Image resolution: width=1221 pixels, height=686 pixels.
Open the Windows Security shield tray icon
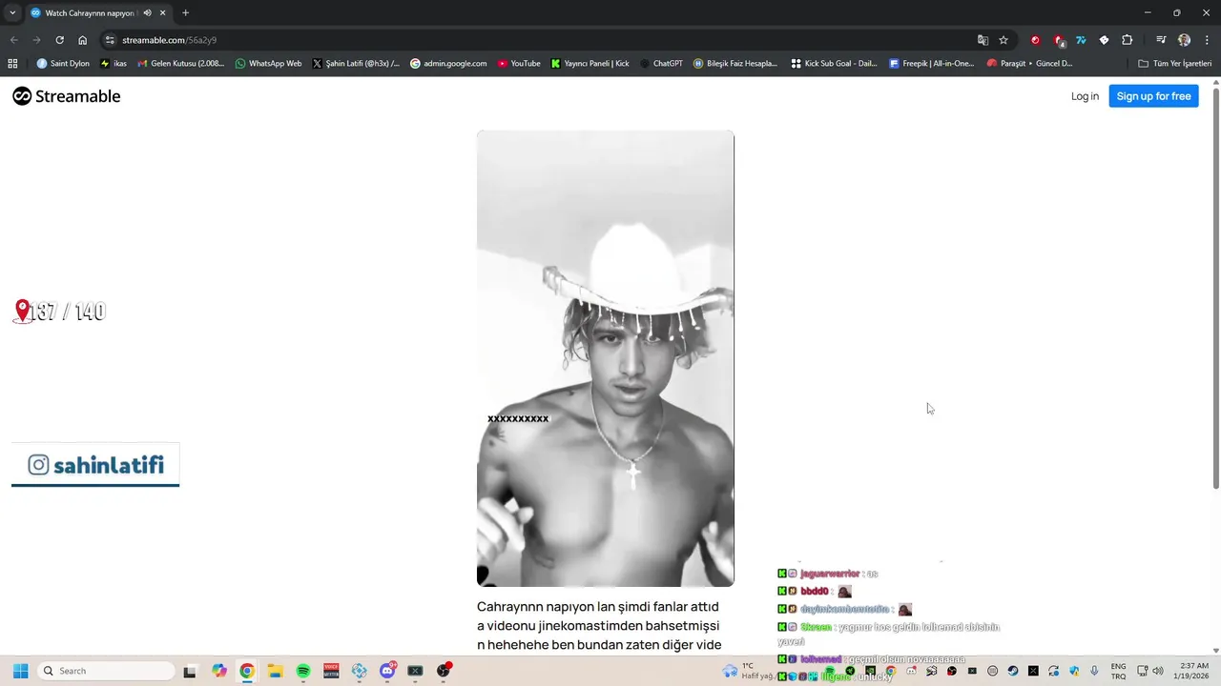[x=1074, y=671]
